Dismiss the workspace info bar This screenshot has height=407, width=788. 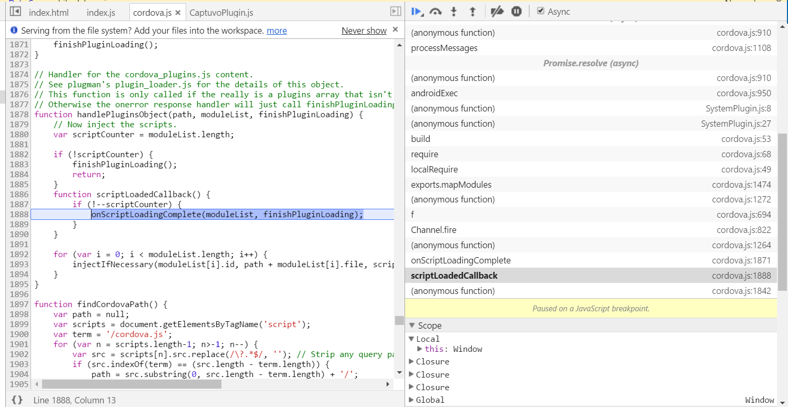(396, 29)
